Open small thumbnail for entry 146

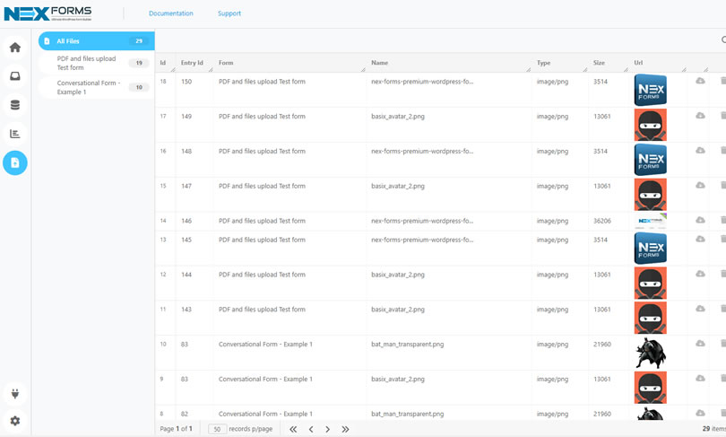coord(650,221)
